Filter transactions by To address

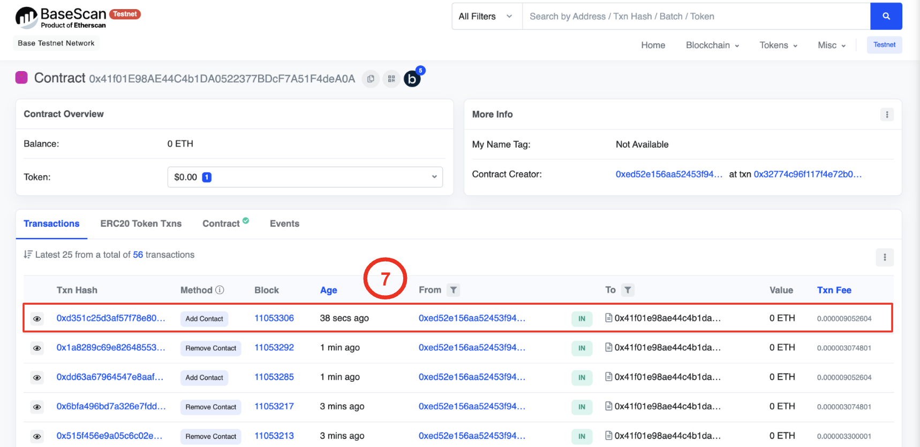pos(628,290)
